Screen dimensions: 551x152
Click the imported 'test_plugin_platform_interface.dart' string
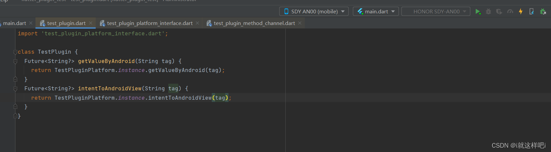(103, 34)
